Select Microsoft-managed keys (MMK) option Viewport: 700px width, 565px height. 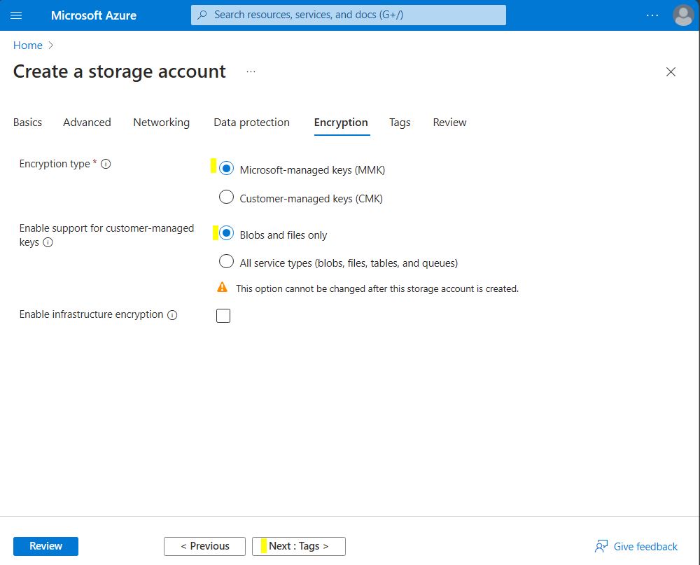click(226, 169)
